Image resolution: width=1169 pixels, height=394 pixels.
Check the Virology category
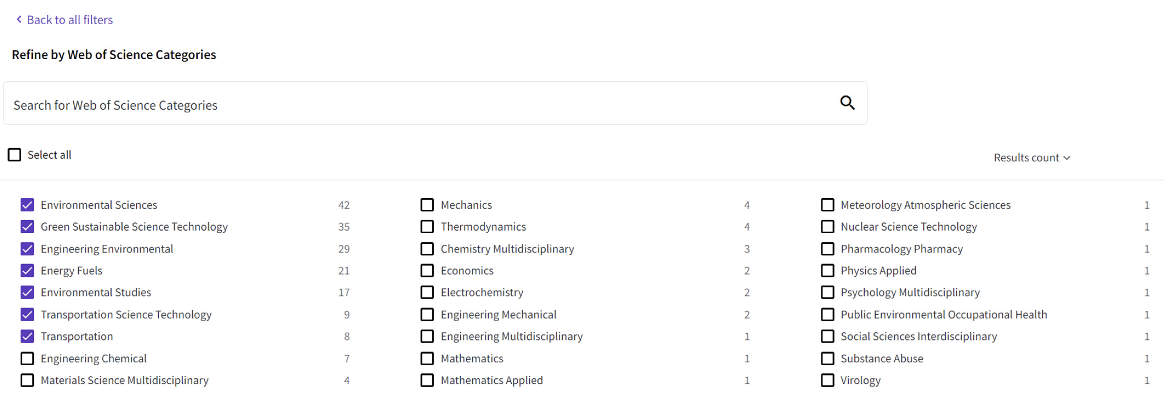pyautogui.click(x=827, y=380)
